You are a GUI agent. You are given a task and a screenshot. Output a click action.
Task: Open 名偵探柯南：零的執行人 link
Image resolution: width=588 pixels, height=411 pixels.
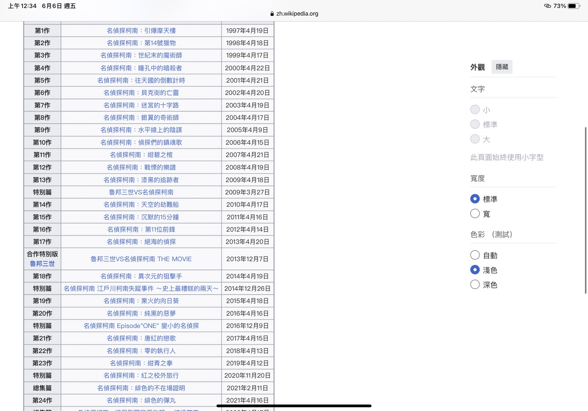(141, 351)
